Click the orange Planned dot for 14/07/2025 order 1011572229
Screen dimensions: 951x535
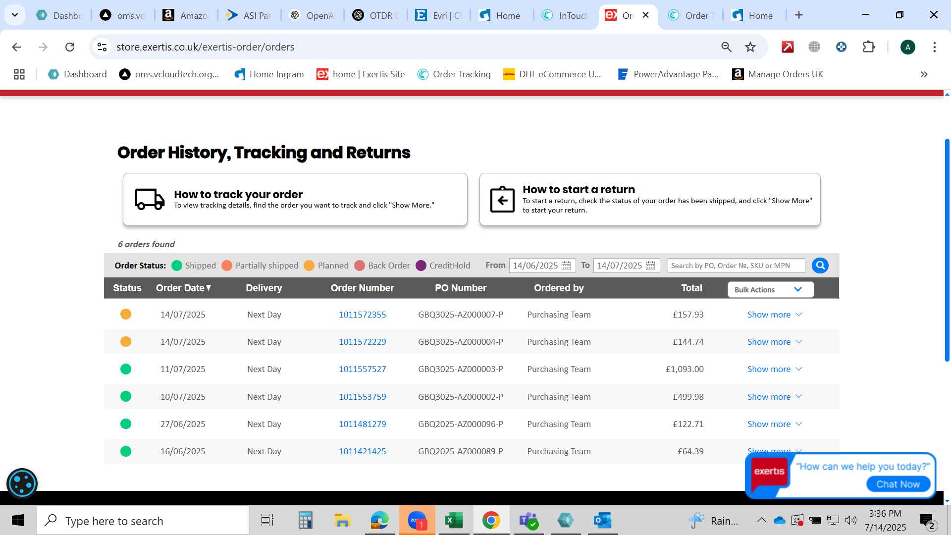point(126,342)
